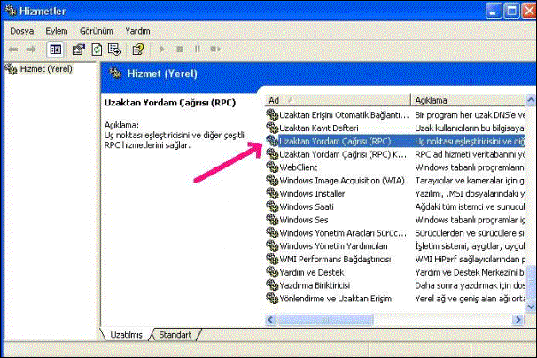Click the horizontal scrollbar left arrow

tap(270, 320)
